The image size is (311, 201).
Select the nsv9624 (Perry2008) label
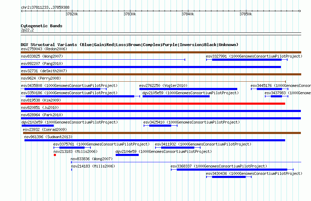[41, 78]
